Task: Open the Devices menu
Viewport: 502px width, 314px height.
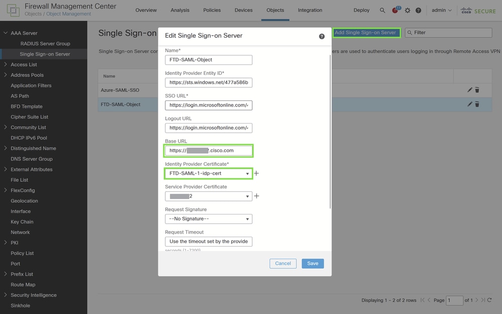Action: tap(244, 10)
